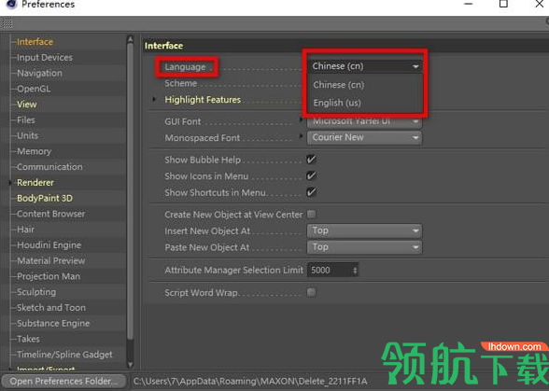Screen dimensions: 549x391
Task: Click the category list vertical scrollbar
Action: [x=131, y=191]
